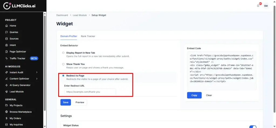Open the Domain Profiler tab
Image resolution: width=276 pixels, height=128 pixels.
[x=69, y=36]
